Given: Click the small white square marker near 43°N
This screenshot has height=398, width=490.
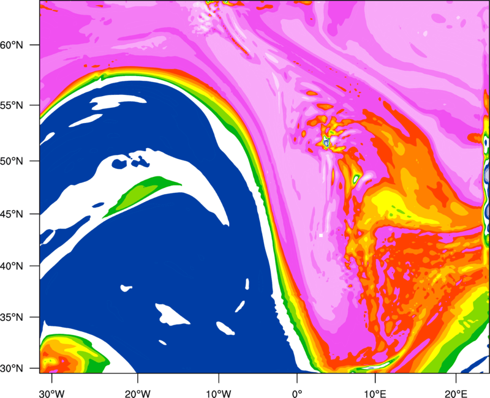Looking at the screenshot, I should tap(321, 235).
